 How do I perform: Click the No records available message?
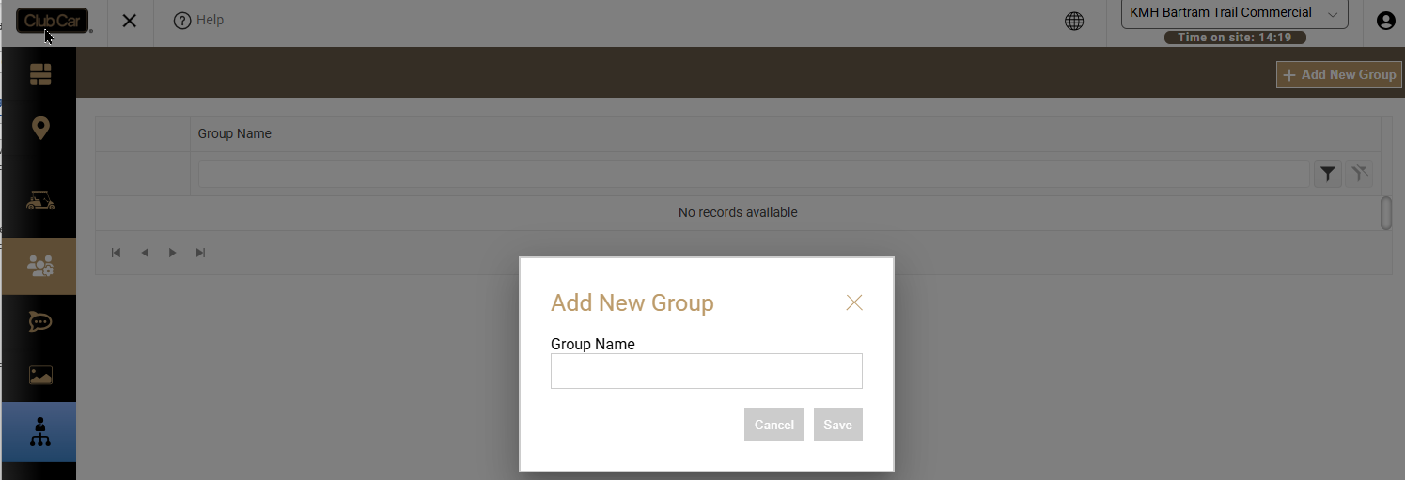(x=738, y=212)
